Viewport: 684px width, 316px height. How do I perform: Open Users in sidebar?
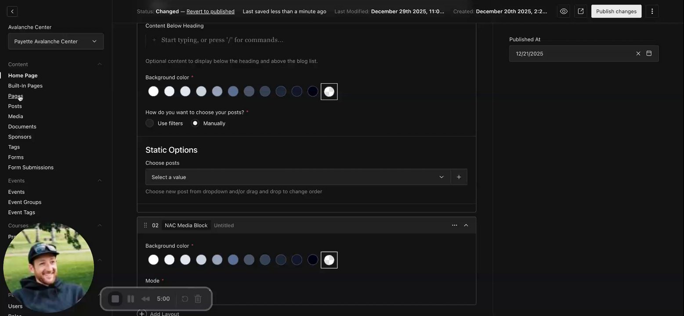tap(15, 306)
